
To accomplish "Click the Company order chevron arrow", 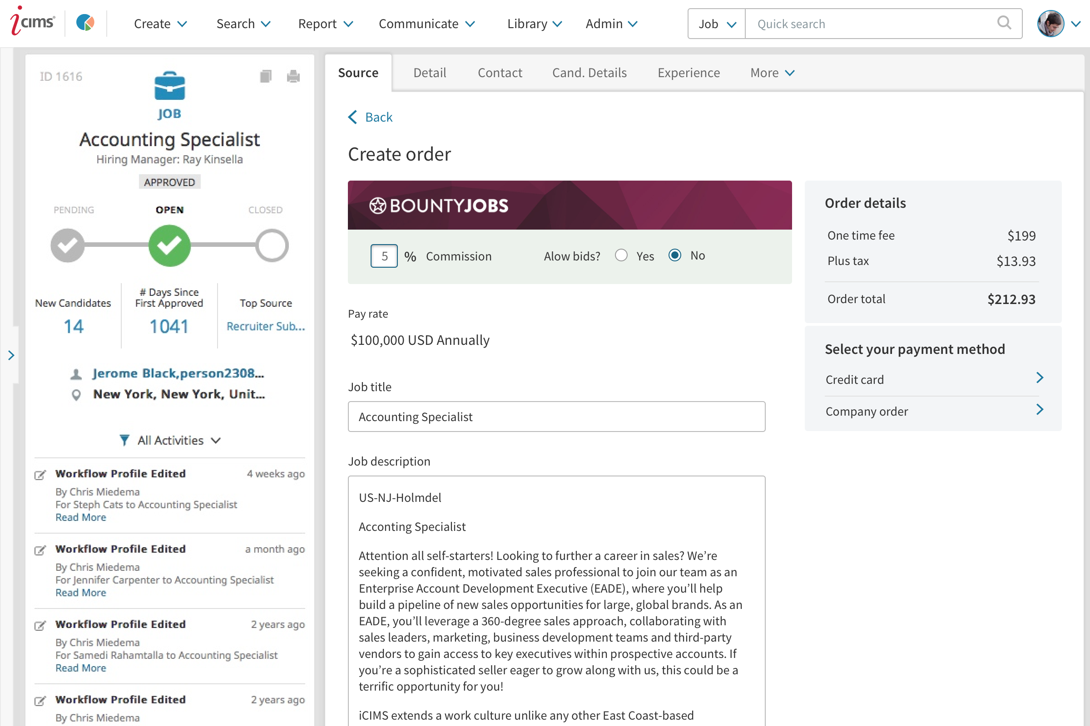I will (1040, 409).
